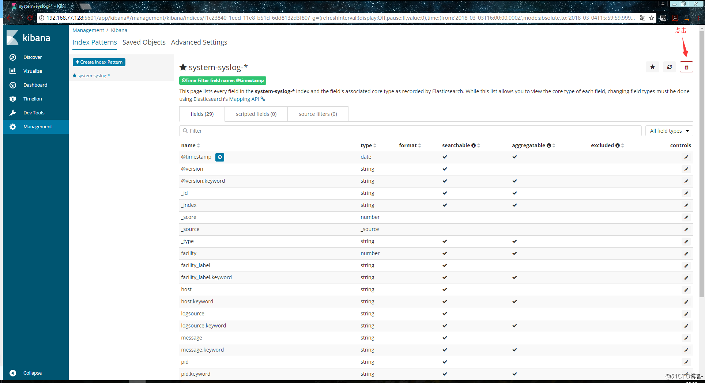Sort by aggregatable column arrows
This screenshot has width=705, height=383.
pos(554,145)
